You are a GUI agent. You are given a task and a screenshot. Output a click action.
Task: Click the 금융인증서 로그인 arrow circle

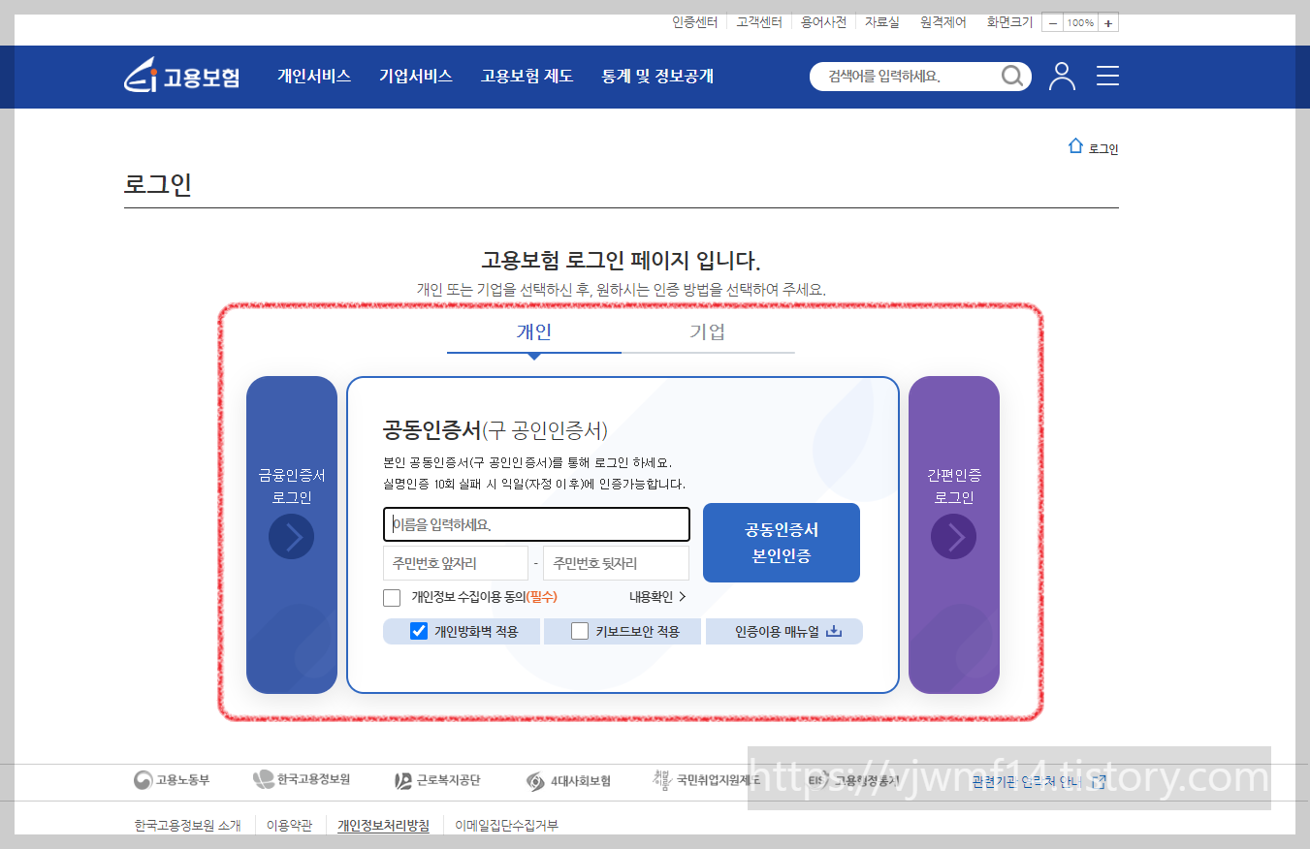pyautogui.click(x=291, y=536)
